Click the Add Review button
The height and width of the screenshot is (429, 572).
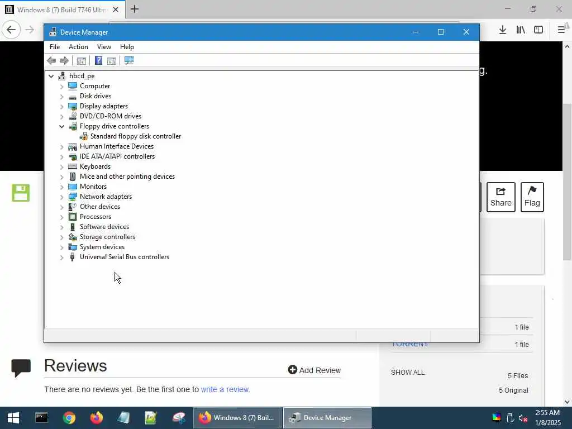tap(314, 370)
